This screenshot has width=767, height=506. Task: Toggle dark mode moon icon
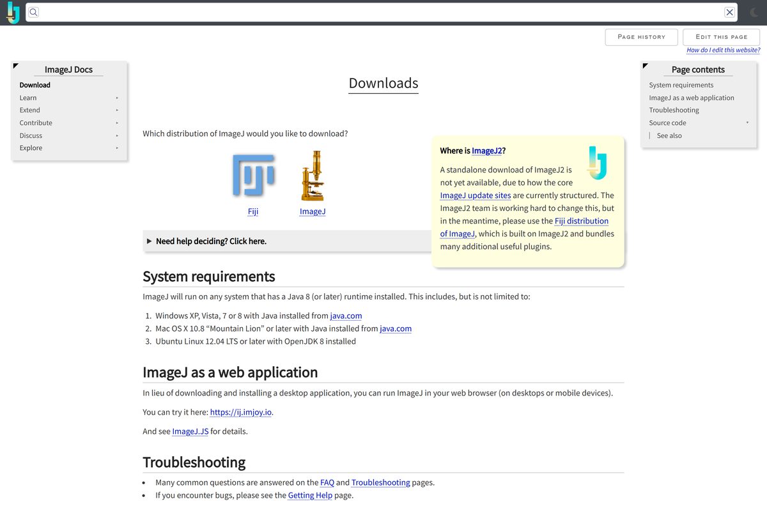click(x=754, y=12)
